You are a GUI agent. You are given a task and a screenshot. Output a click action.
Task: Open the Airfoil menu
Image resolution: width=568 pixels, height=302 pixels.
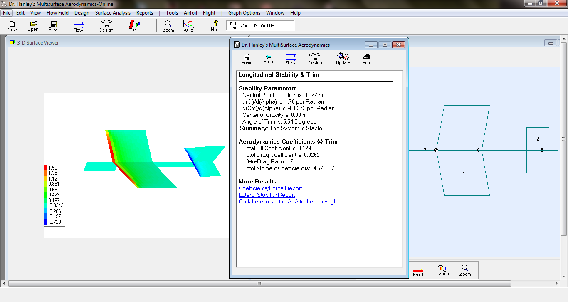pos(190,13)
